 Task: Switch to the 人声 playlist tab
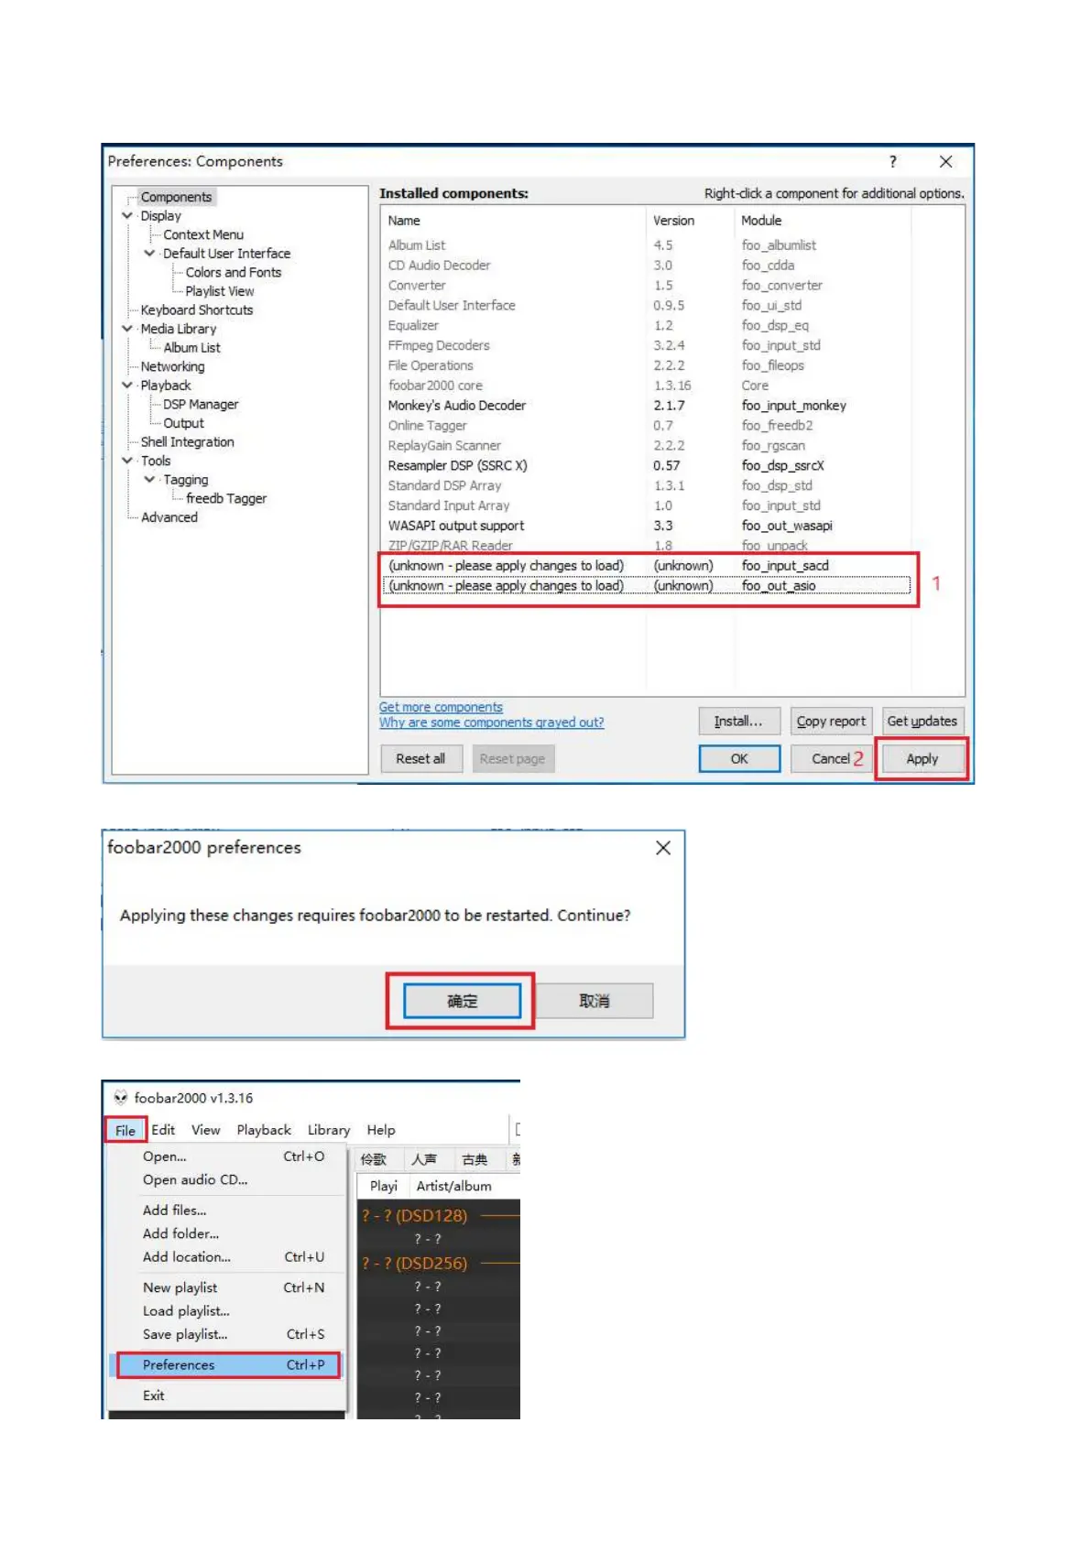[423, 1160]
